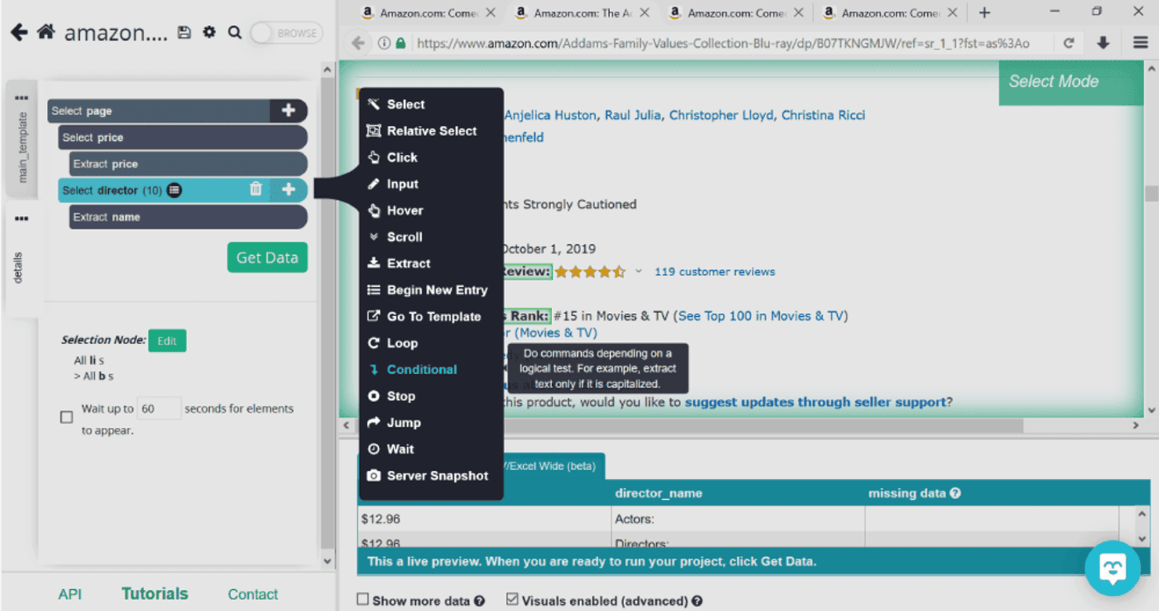Reload the page with refresh icon
This screenshot has height=611, width=1159.
click(1069, 43)
